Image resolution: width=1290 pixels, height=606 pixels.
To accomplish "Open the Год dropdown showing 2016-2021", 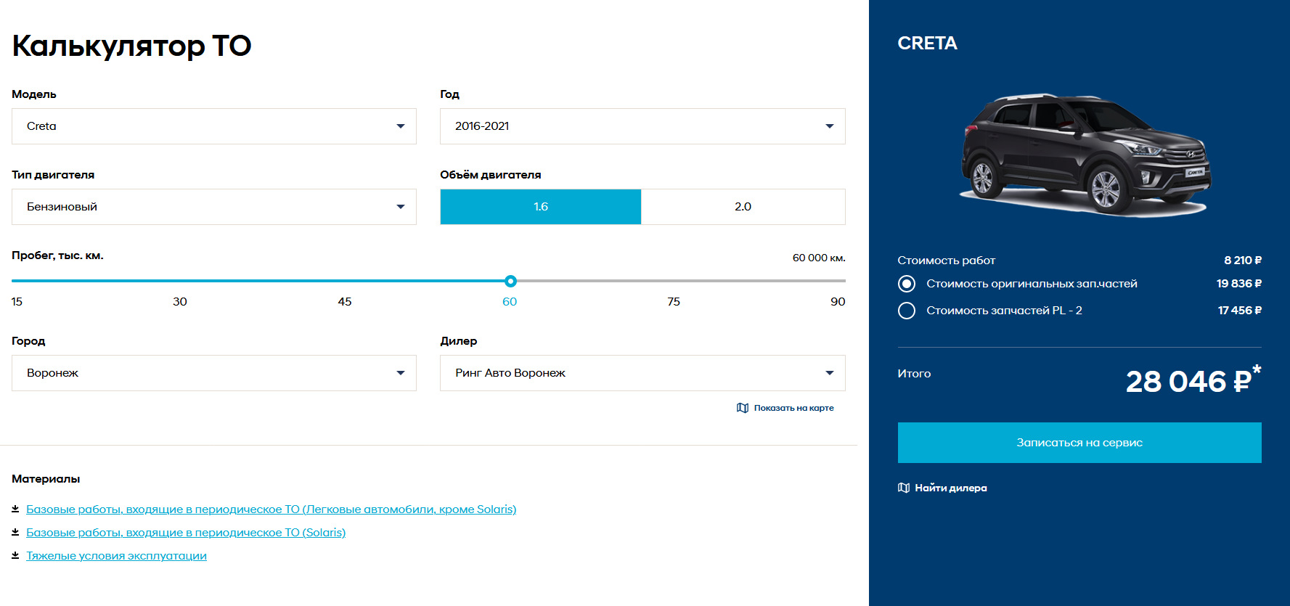I will pyautogui.click(x=642, y=126).
